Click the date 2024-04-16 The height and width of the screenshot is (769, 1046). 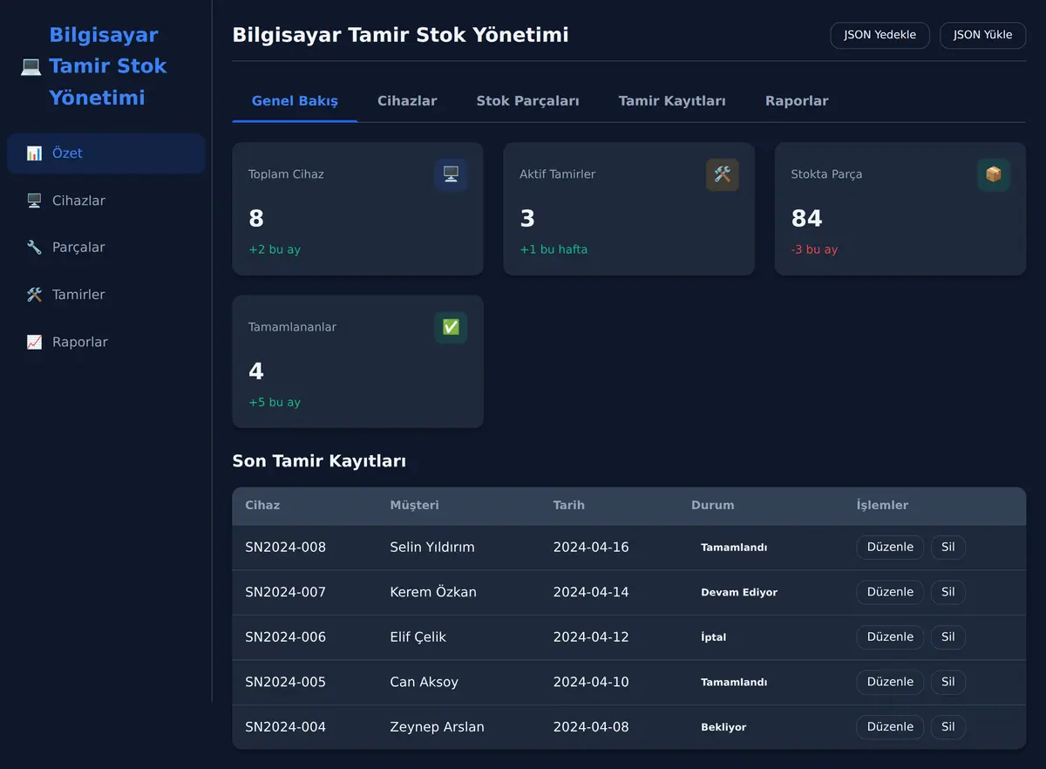(x=591, y=548)
